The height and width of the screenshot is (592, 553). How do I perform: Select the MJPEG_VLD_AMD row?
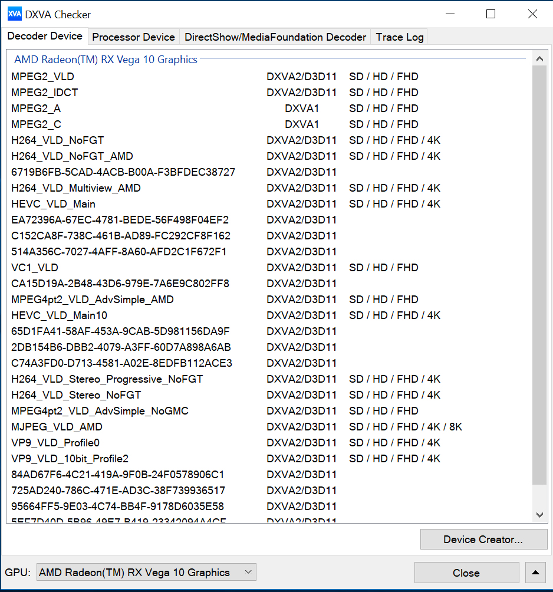[x=268, y=427]
